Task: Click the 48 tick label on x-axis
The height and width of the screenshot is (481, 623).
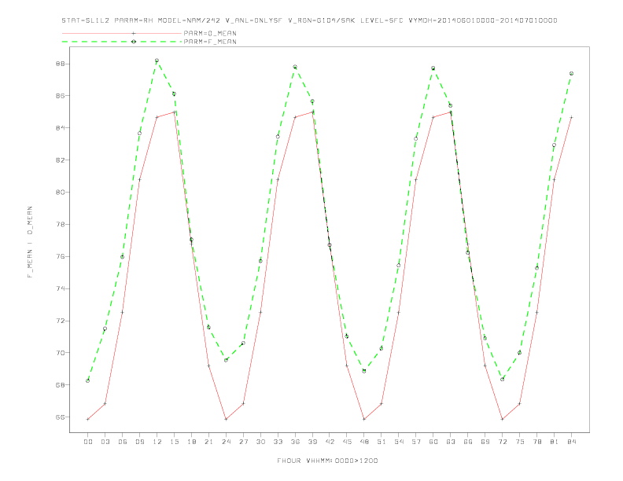Action: [364, 442]
